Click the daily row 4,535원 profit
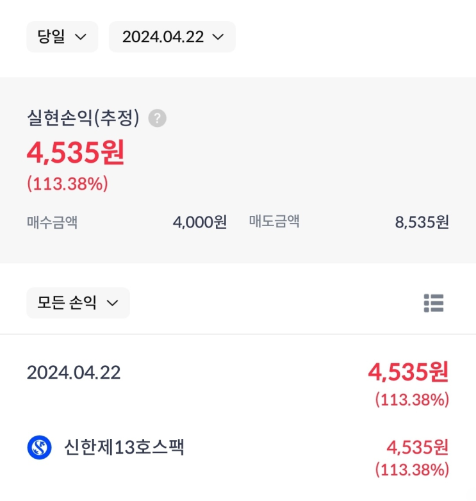The width and height of the screenshot is (476, 501). click(x=408, y=372)
